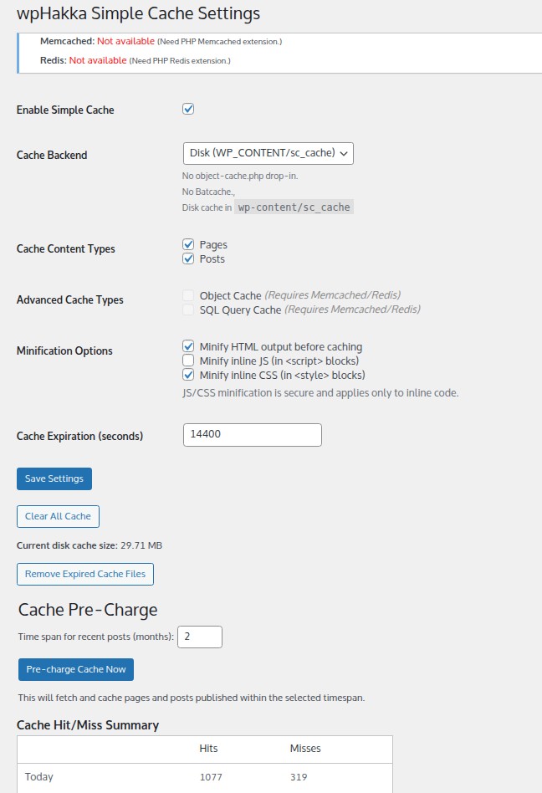Uncheck Minify inline CSS option

pyautogui.click(x=188, y=375)
